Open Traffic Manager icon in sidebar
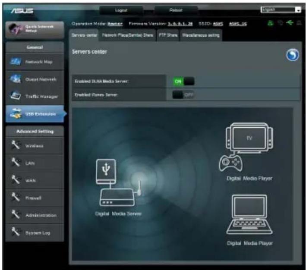306x270 pixels. [16, 96]
